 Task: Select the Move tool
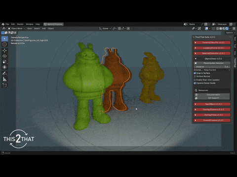tap(4, 51)
